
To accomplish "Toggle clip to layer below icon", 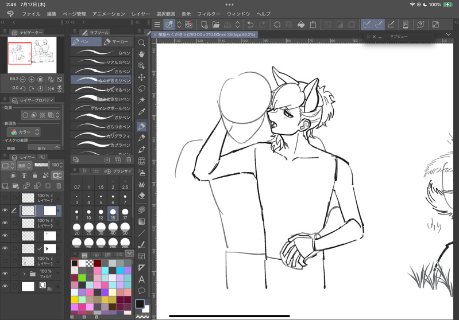I will tap(13, 175).
